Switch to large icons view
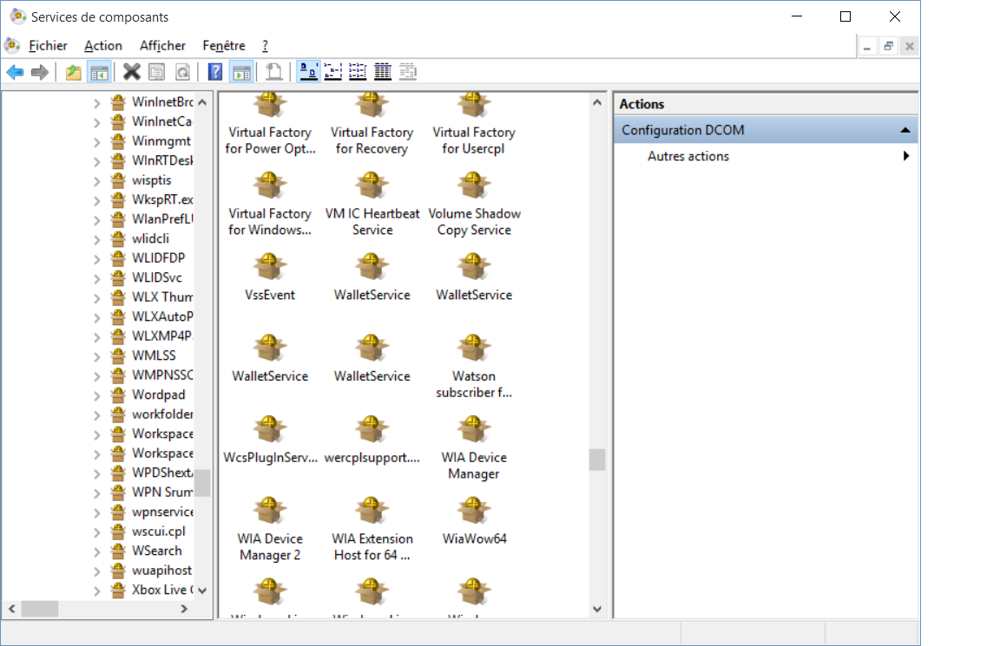This screenshot has height=646, width=1000. click(x=309, y=72)
